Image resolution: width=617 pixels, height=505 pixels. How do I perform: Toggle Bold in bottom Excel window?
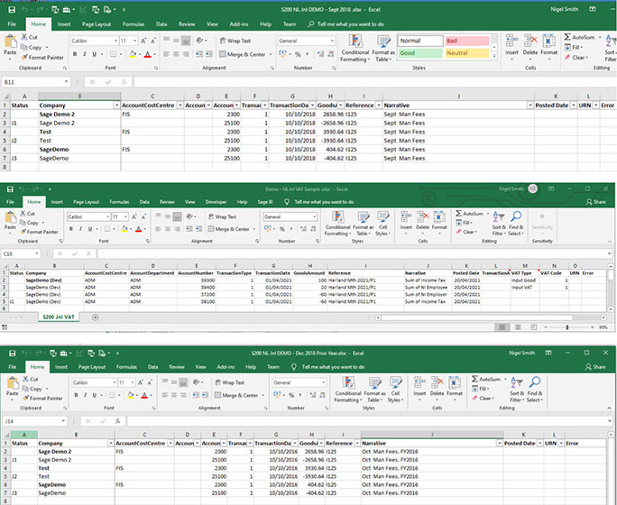76,395
